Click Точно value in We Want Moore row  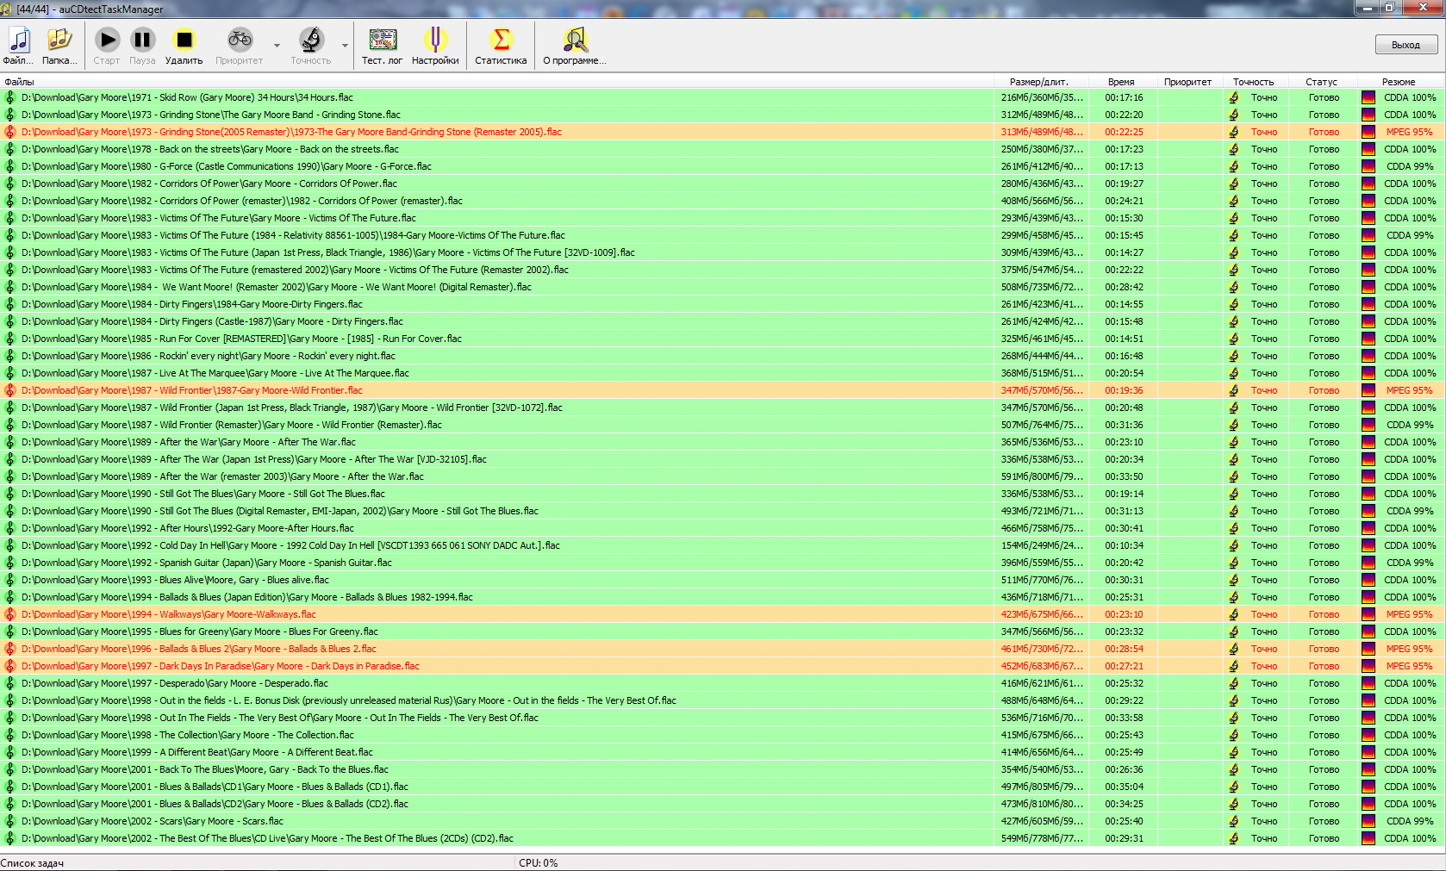pyautogui.click(x=1264, y=287)
